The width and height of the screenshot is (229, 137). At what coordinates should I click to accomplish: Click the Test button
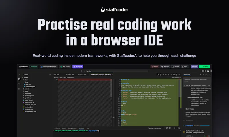pos(185,67)
